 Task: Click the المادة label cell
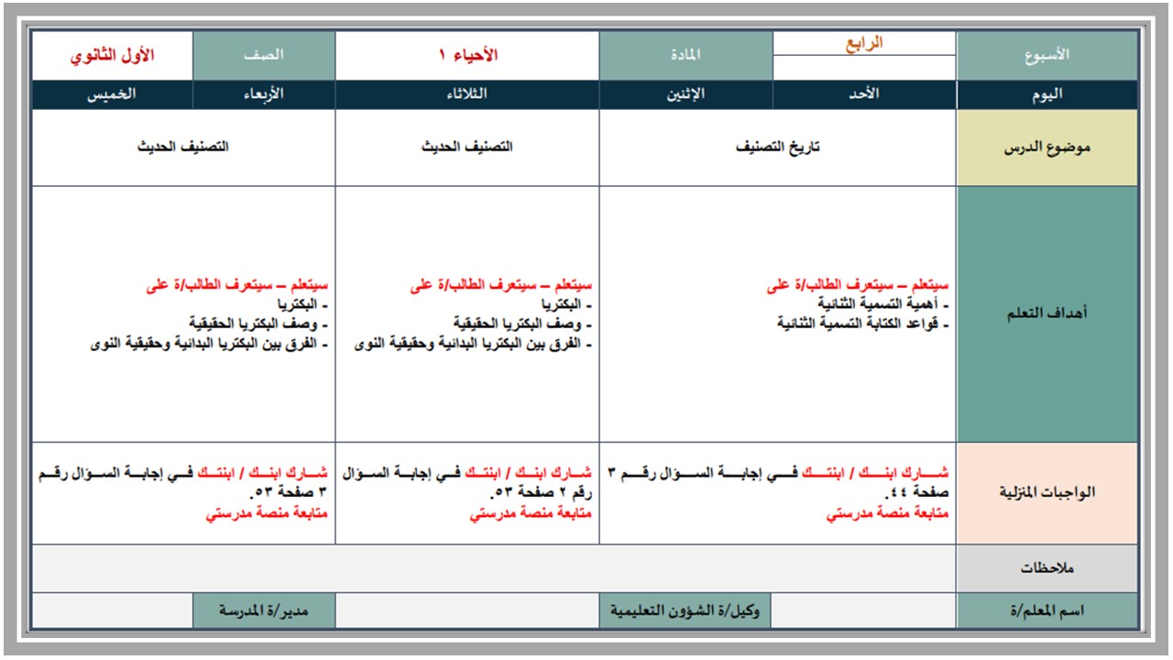686,56
